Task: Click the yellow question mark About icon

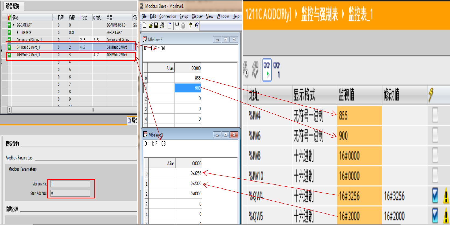Action: click(x=190, y=26)
